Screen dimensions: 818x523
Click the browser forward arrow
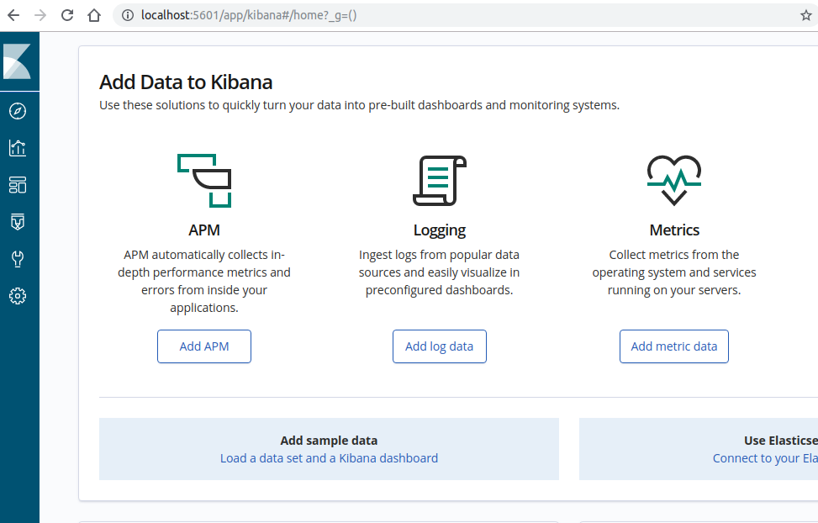click(40, 15)
